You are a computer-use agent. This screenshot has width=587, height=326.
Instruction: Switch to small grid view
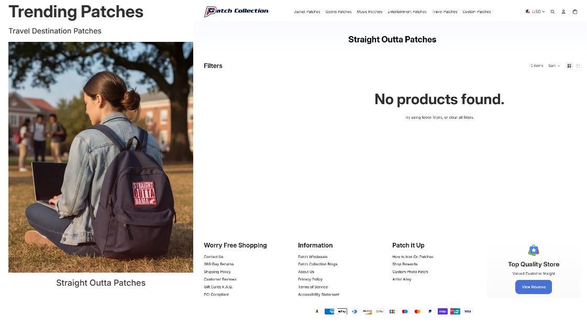(578, 66)
